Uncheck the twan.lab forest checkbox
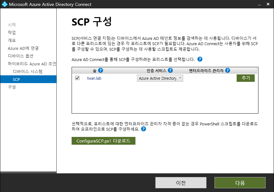This screenshot has width=274, height=192. pyautogui.click(x=77, y=78)
